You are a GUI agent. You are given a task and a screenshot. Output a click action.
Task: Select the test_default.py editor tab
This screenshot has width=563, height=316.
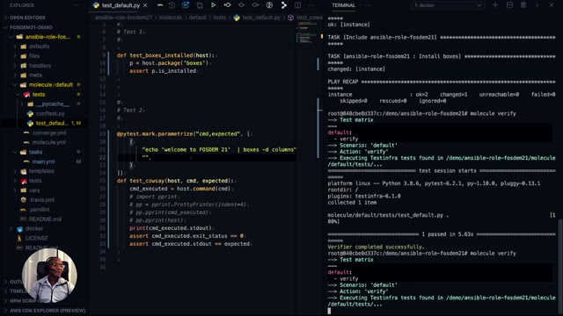coord(121,5)
